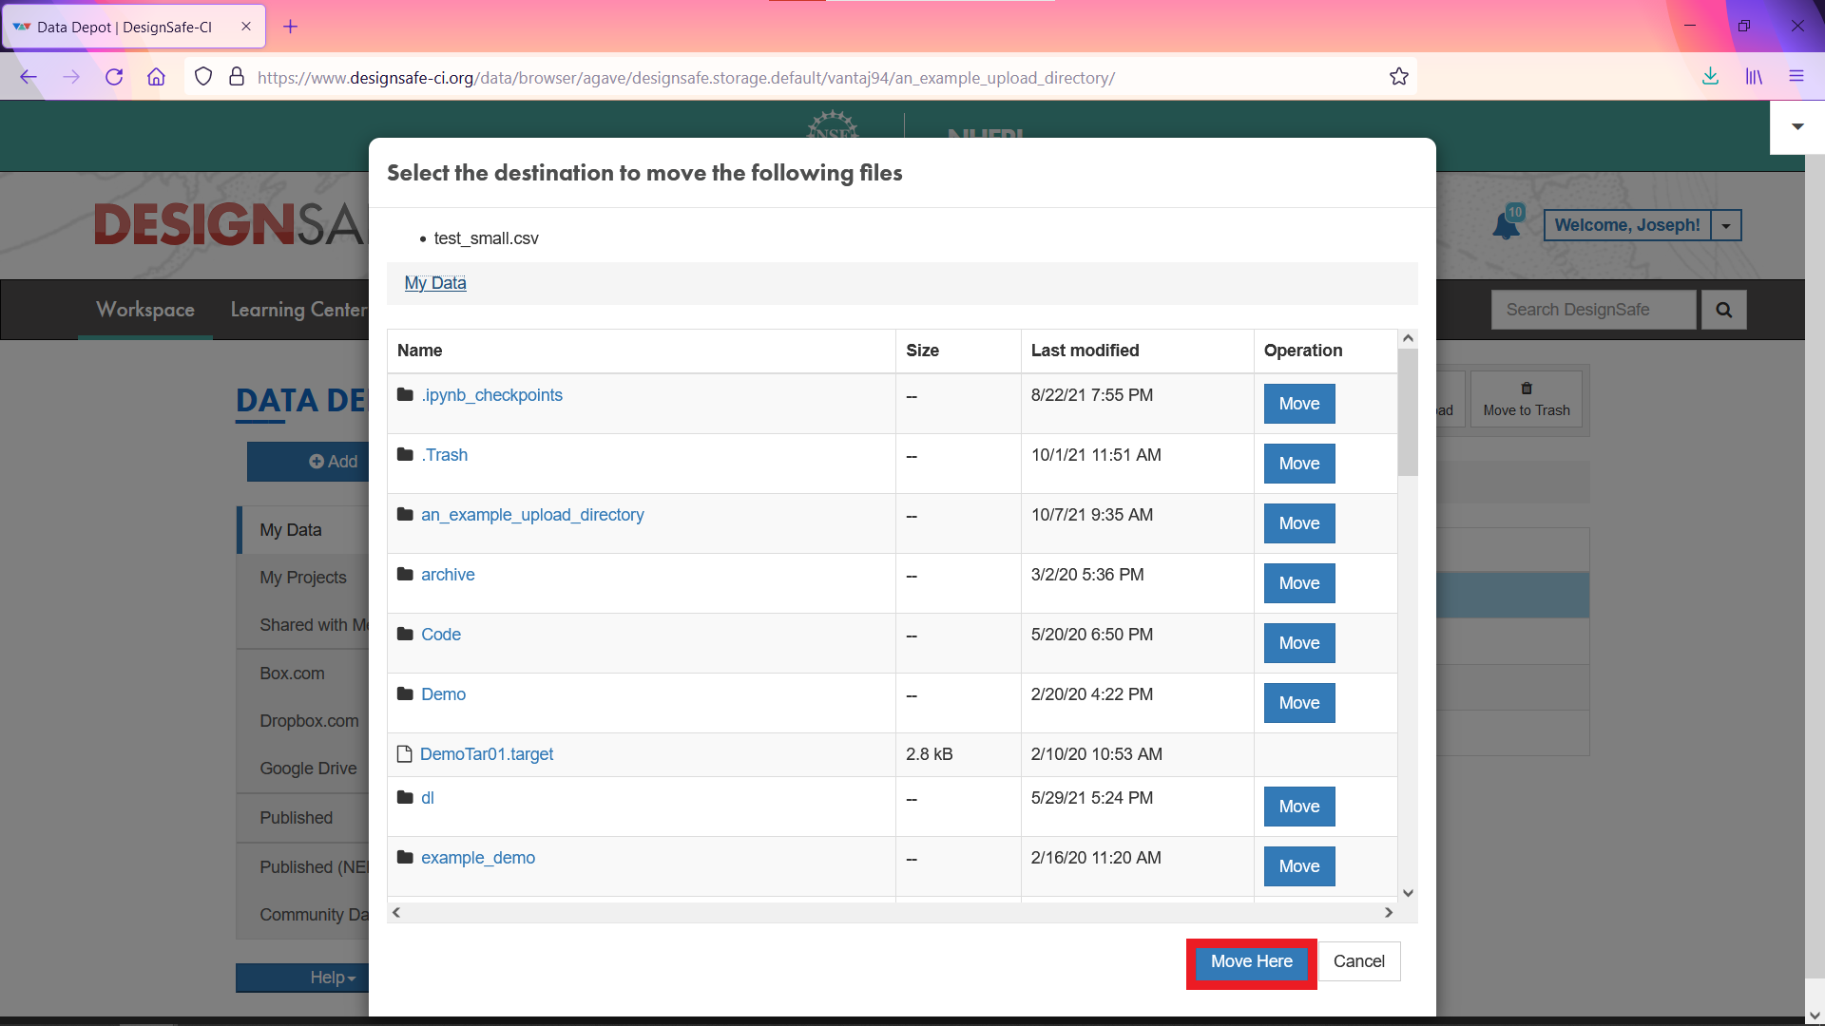Click the Search DesignSafe input field
Image resolution: width=1825 pixels, height=1026 pixels.
pos(1593,310)
